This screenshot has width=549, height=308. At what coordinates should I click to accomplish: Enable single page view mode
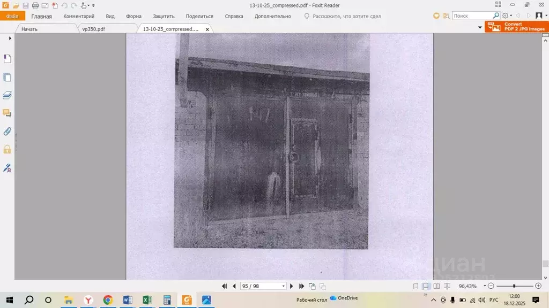point(416,286)
